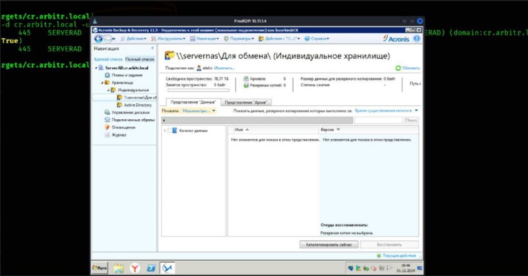The image size is (528, 276).
Task: Click the eletin user icon
Action: click(199, 68)
